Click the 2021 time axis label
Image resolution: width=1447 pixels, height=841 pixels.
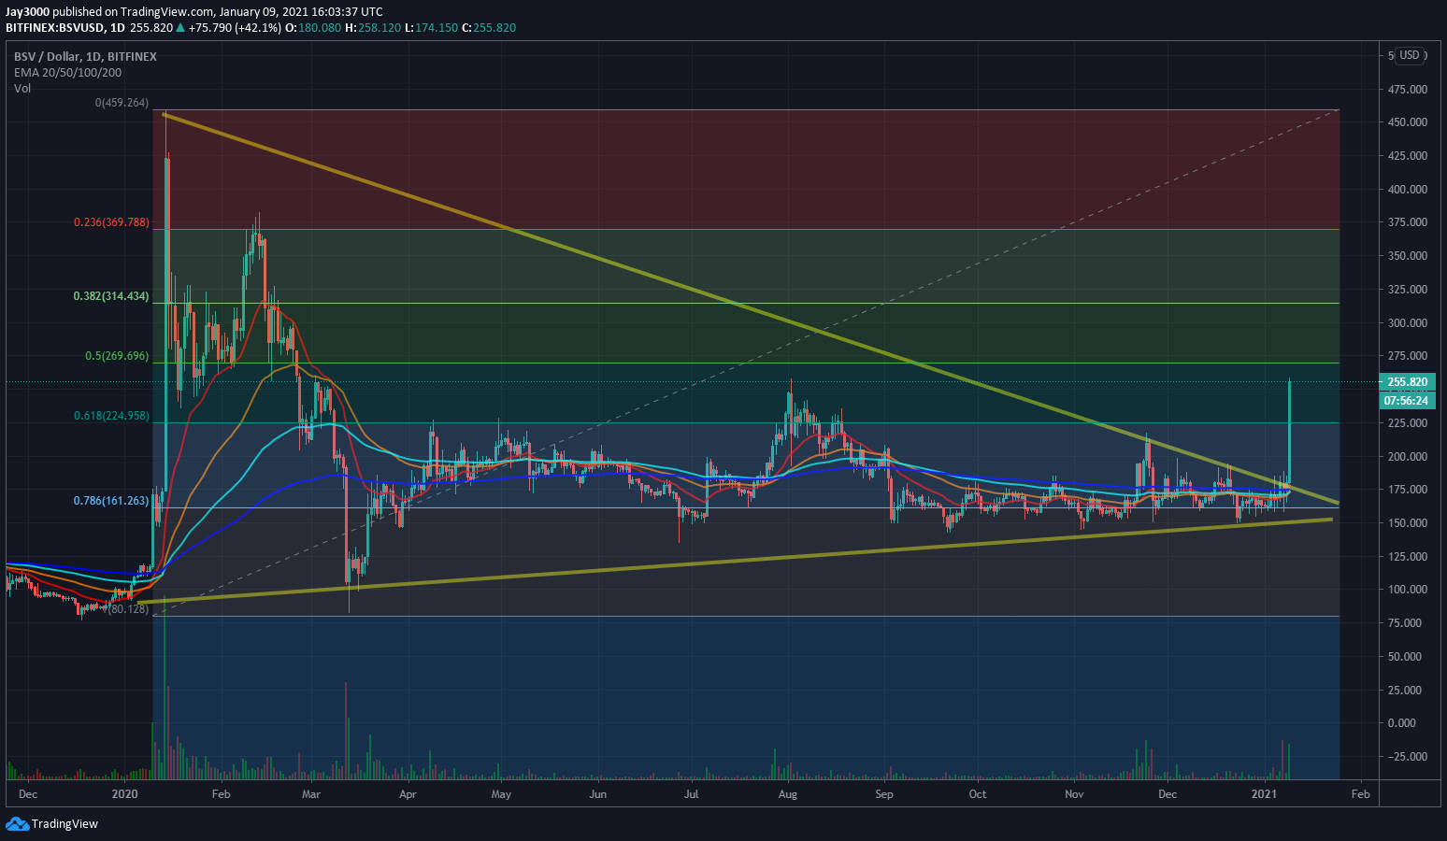(x=1264, y=794)
